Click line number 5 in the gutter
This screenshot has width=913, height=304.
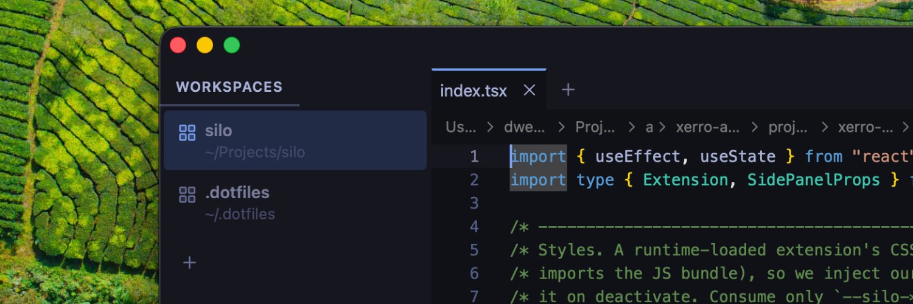474,250
